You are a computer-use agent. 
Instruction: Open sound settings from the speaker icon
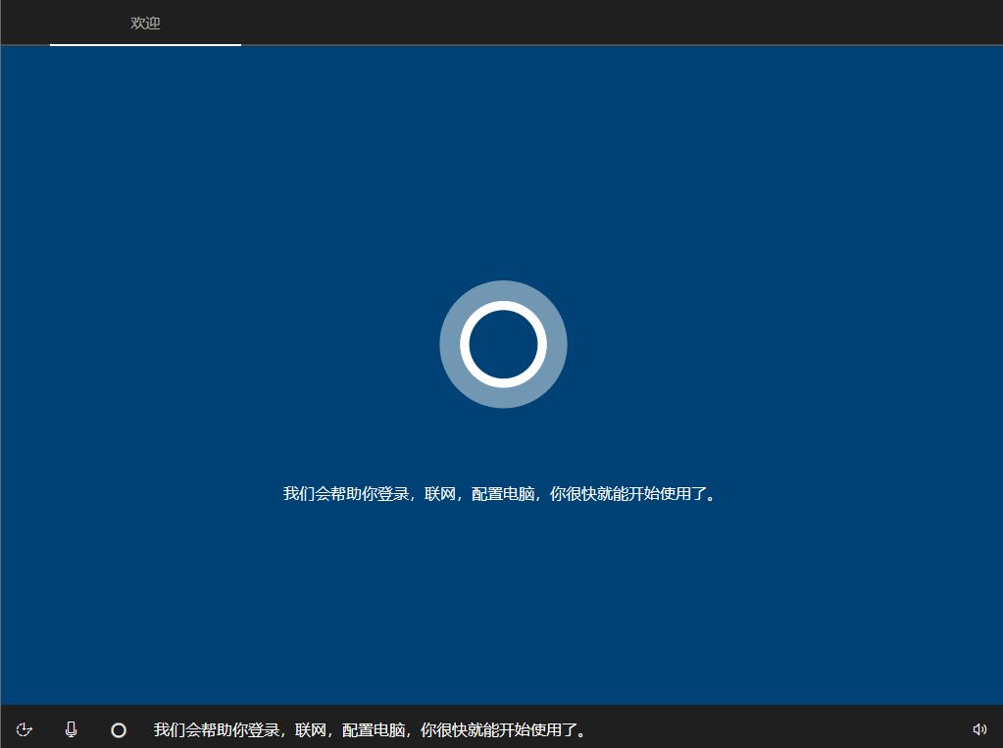[x=978, y=729]
